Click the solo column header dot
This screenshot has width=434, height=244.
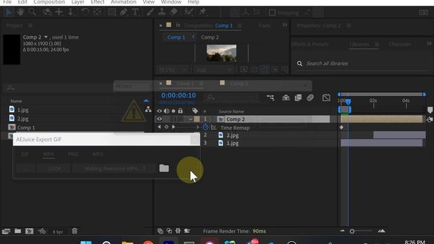[x=174, y=111]
